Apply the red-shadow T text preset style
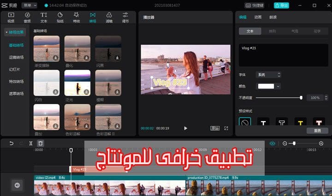Viewport: 332px width, 196px height. tap(319, 122)
